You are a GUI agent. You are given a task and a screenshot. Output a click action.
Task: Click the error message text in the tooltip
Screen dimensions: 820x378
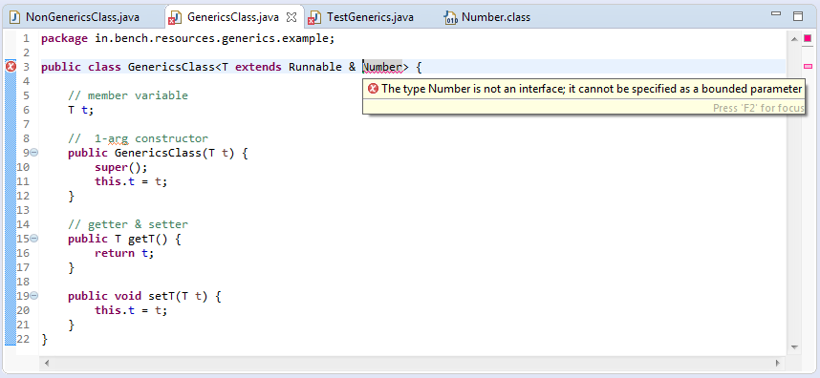click(x=592, y=89)
